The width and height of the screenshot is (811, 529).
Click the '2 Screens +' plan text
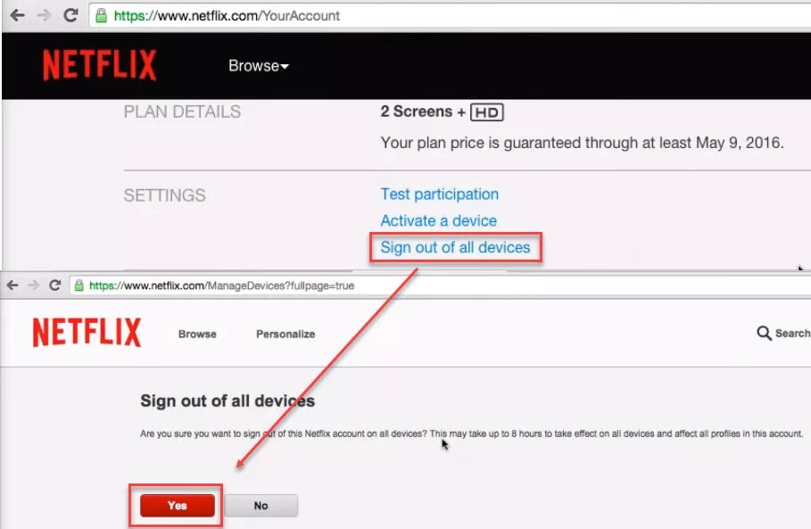[423, 112]
